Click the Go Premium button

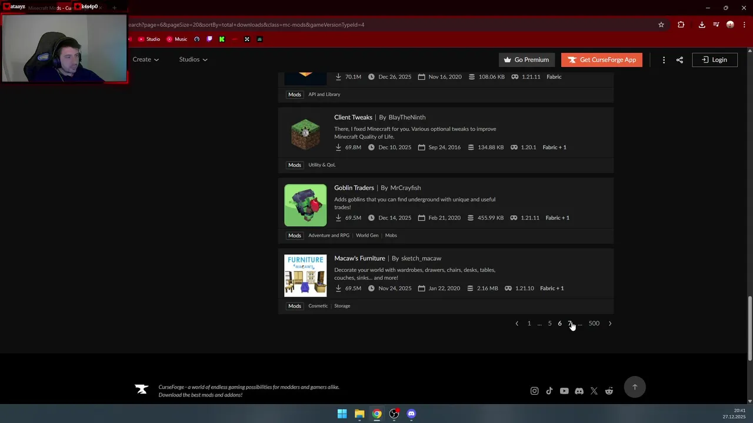526,60
